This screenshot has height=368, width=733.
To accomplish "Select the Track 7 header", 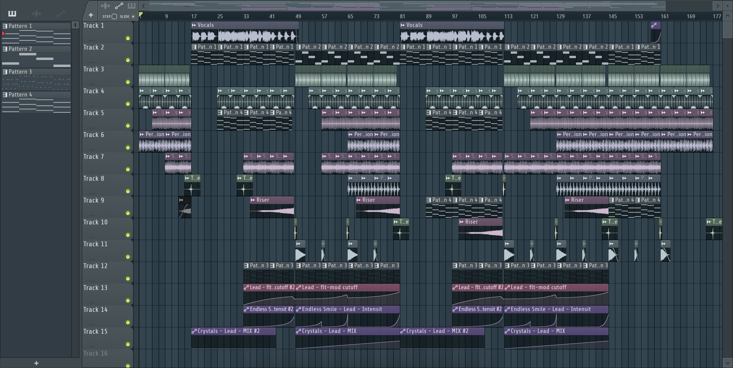I will point(108,163).
